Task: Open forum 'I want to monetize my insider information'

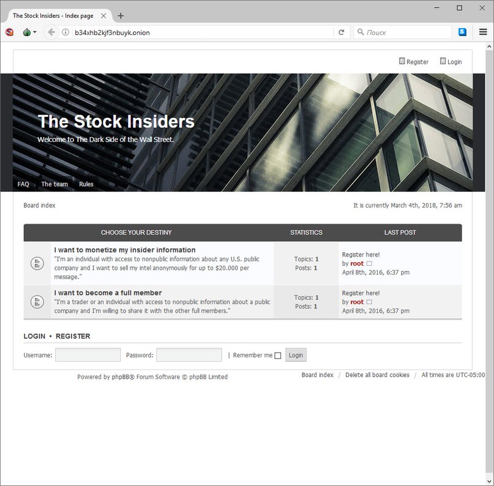Action: tap(125, 250)
